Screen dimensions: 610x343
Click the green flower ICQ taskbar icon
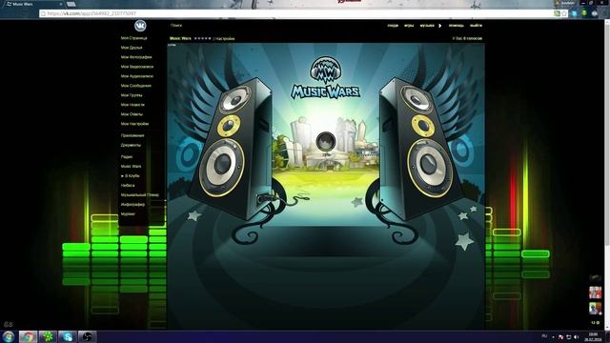(48, 336)
